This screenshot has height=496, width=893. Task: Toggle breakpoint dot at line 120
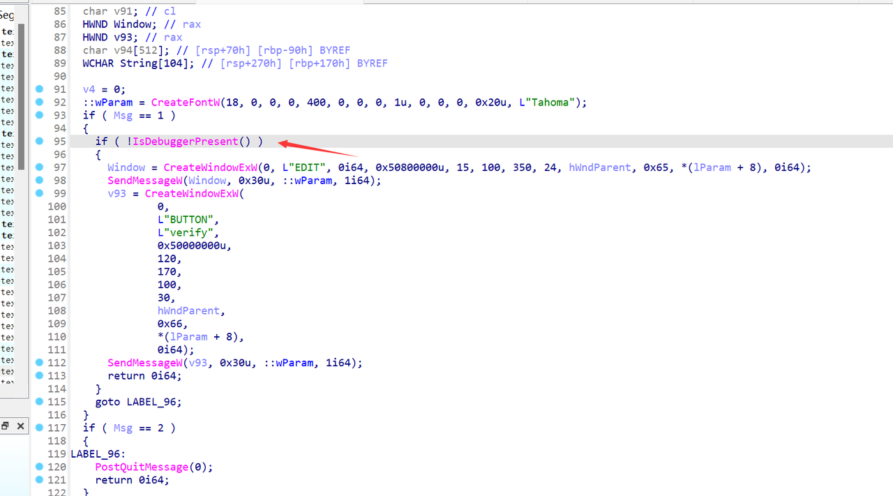[39, 467]
